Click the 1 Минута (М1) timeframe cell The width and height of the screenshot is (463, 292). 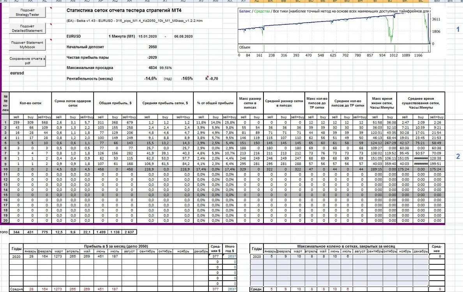tap(122, 36)
